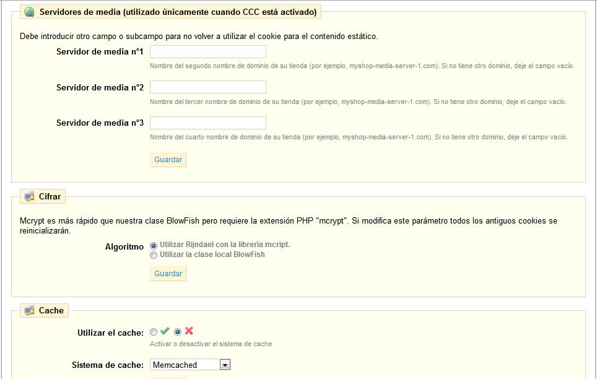Click 'Utilizar Rijndael con la librería mcript' text
The height and width of the screenshot is (379, 597).
pos(225,245)
